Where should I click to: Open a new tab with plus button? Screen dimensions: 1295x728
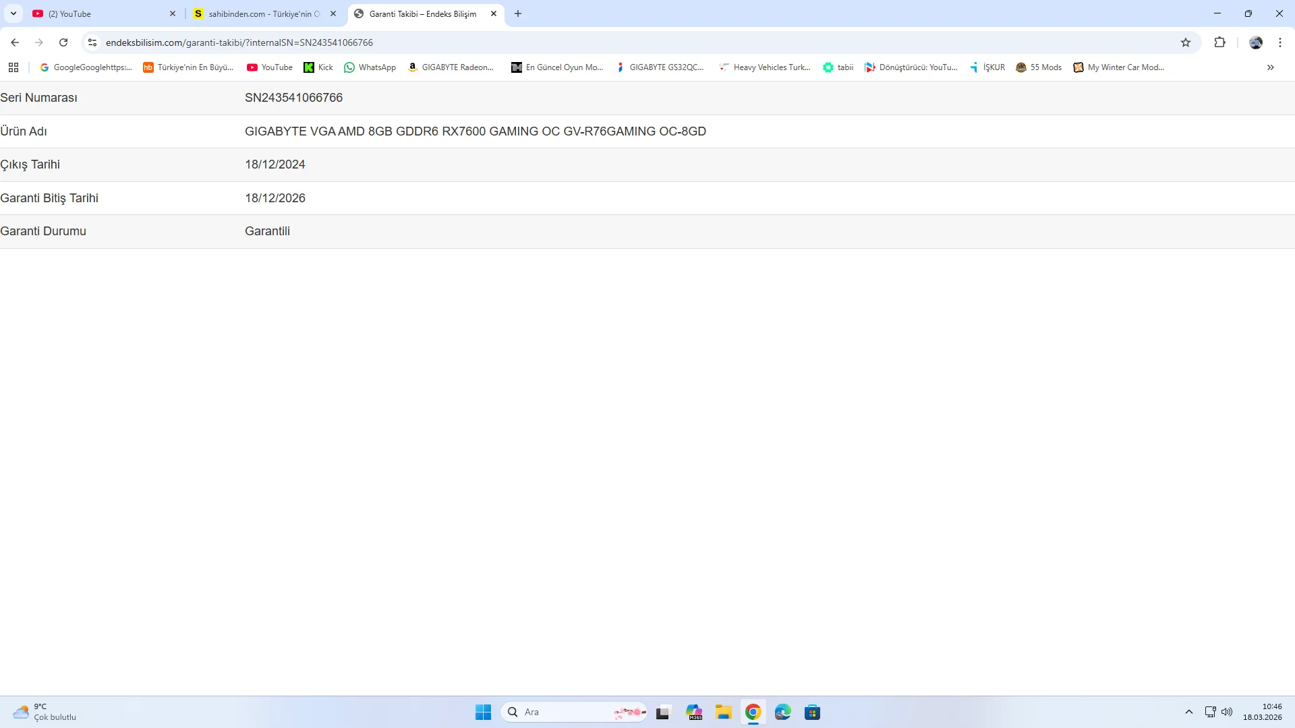518,13
